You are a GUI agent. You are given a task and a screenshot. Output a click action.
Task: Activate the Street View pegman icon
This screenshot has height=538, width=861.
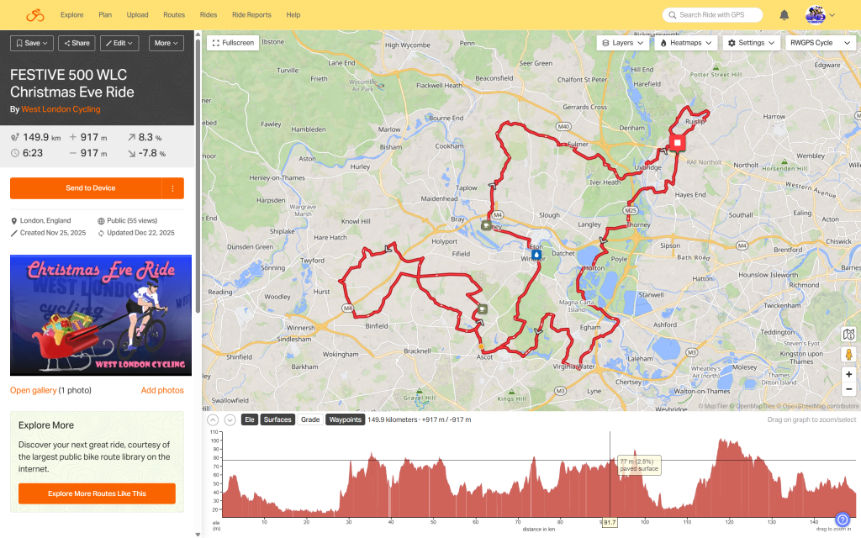tap(848, 354)
